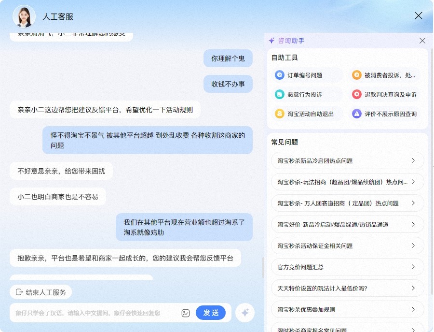Open the 淘宝好价-新品冷启动 question
This screenshot has height=332, width=434.
tap(347, 224)
